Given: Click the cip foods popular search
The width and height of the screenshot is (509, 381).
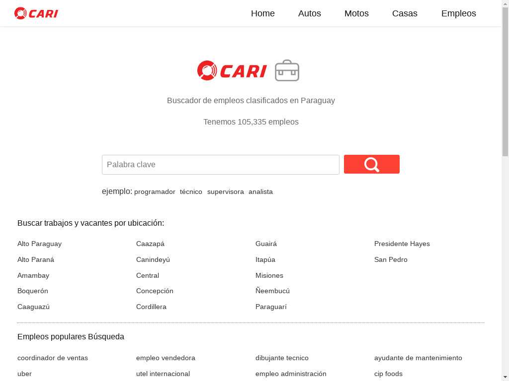Looking at the screenshot, I should (388, 374).
